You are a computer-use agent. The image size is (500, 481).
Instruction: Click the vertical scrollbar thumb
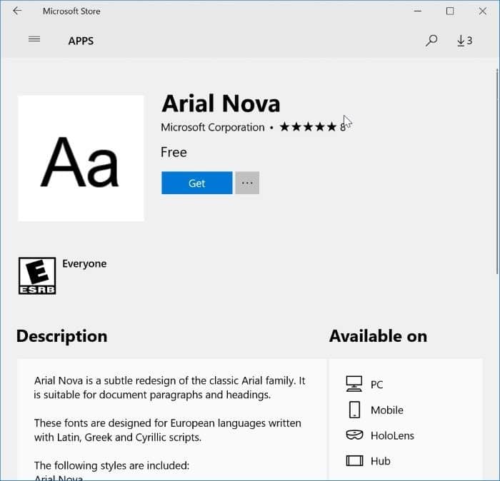click(x=497, y=171)
